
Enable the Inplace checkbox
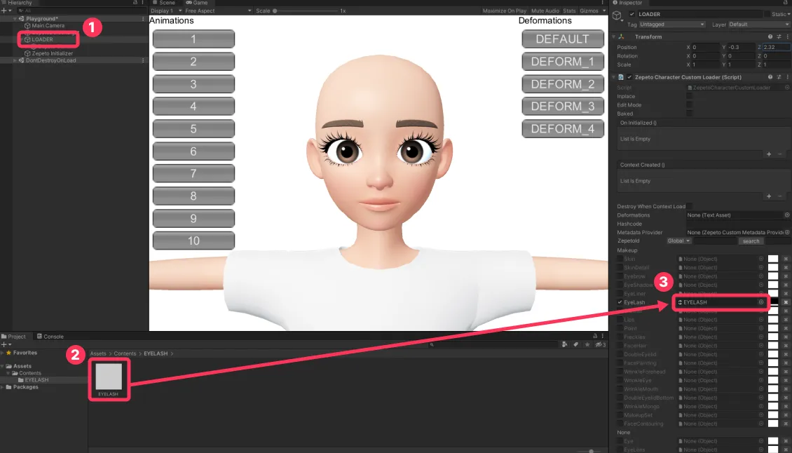point(690,96)
